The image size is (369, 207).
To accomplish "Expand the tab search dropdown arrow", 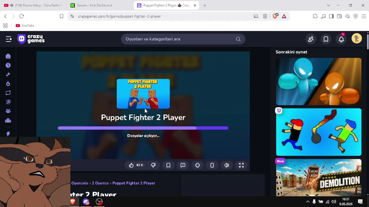I will 328,5.
